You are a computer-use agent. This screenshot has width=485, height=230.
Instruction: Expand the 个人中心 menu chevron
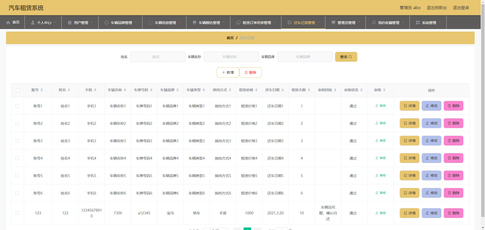[x=55, y=22]
